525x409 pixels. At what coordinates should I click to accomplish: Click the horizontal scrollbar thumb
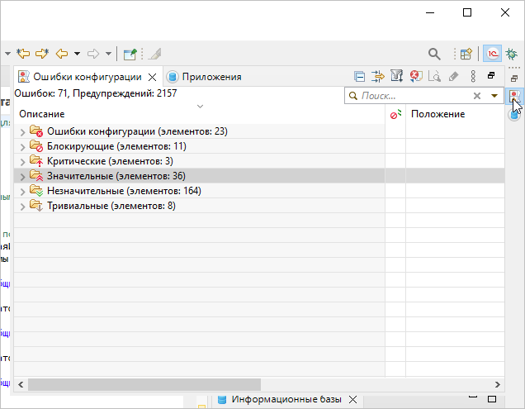coord(144,384)
